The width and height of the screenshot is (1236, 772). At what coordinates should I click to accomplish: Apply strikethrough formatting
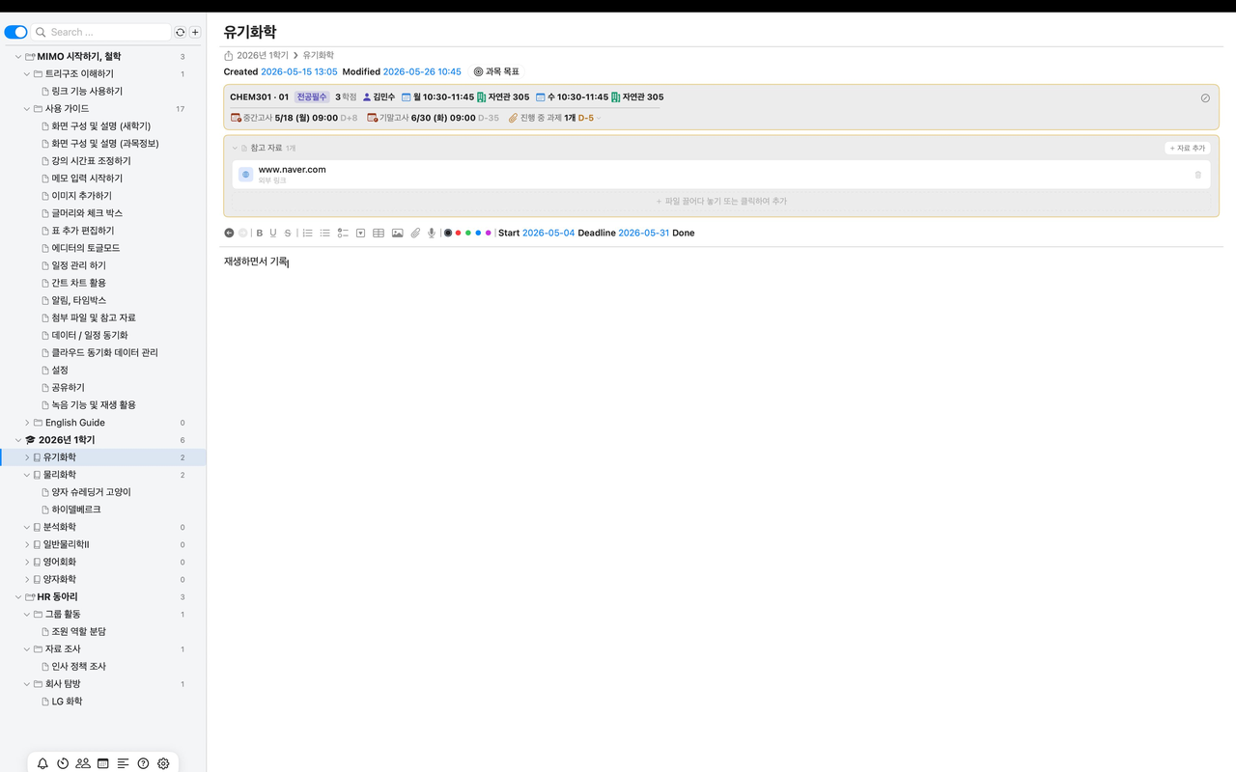pyautogui.click(x=288, y=233)
